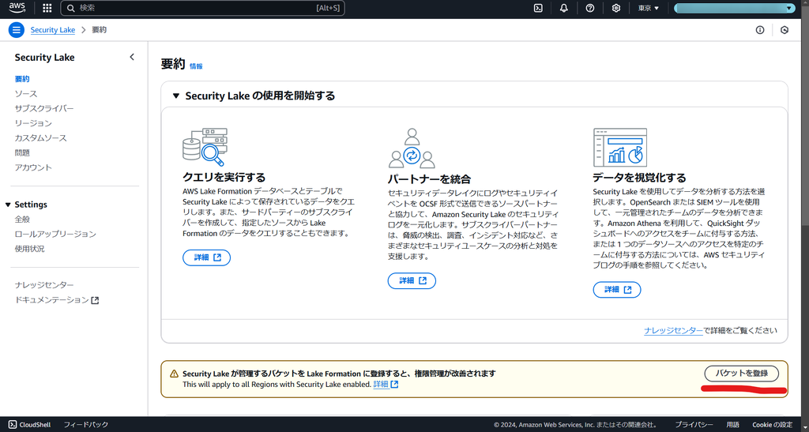Viewport: 809px width, 432px height.
Task: Click the バケットを登録 button
Action: tap(741, 374)
